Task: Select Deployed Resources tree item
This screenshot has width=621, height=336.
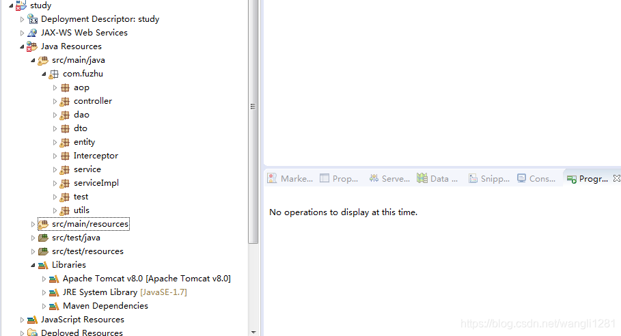Action: [81, 333]
